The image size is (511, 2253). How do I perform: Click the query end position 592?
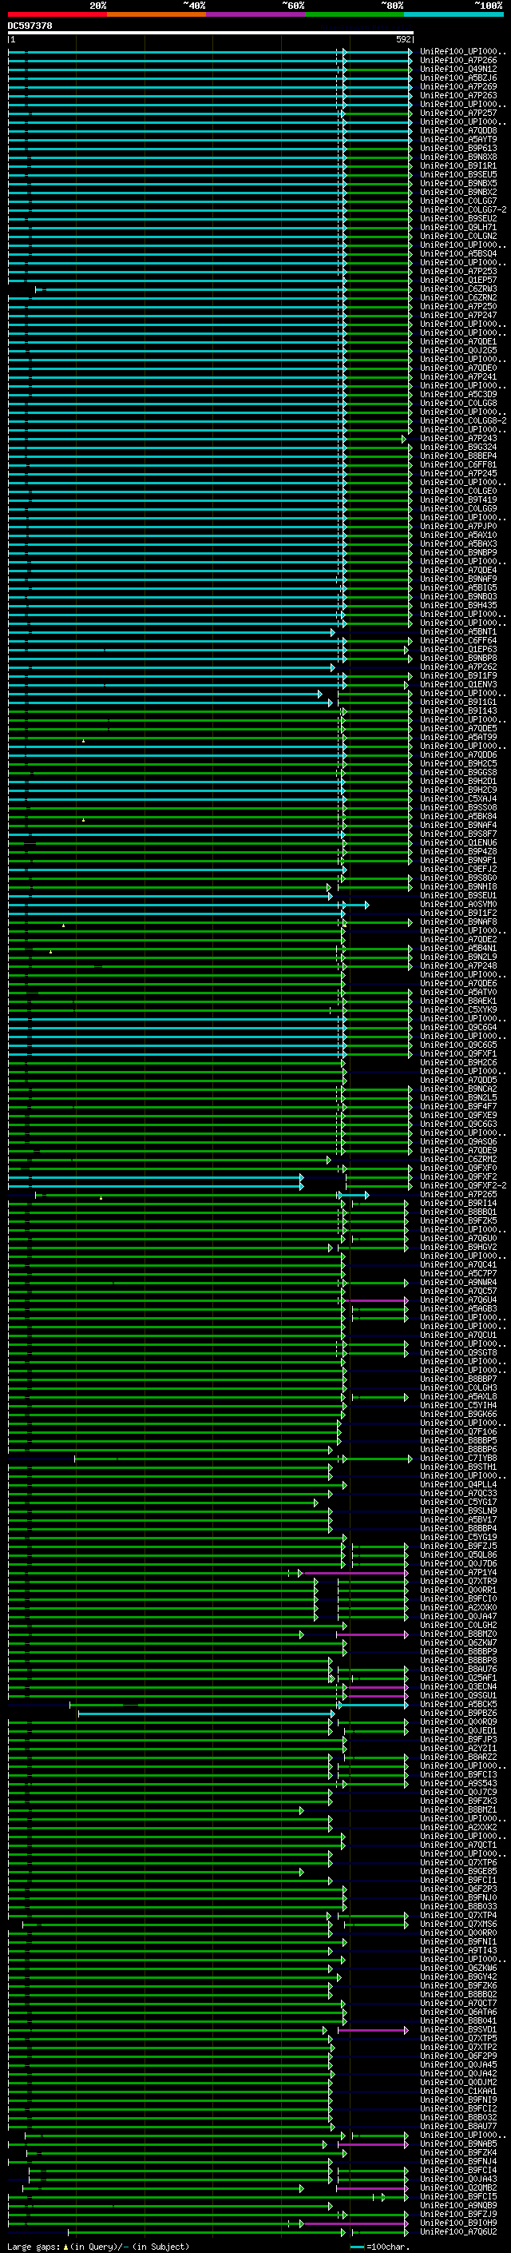[402, 40]
